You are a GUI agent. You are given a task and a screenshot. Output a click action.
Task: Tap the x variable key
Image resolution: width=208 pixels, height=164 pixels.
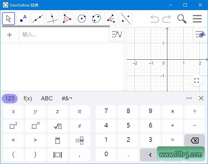pyautogui.click(x=13, y=112)
